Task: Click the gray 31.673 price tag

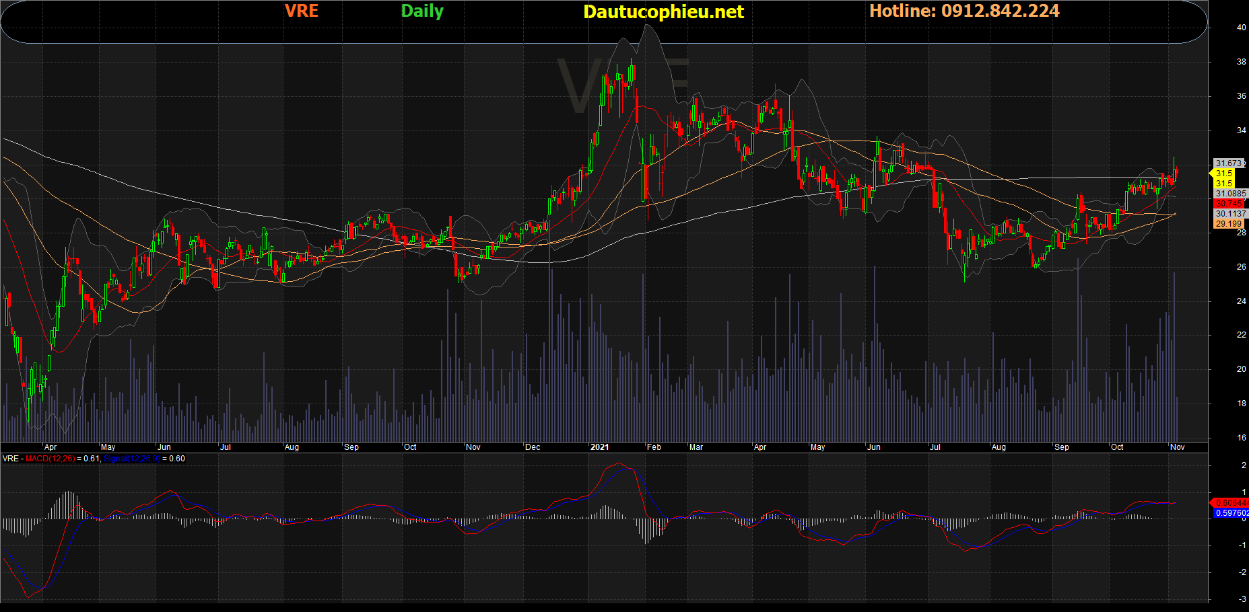Action: tap(1229, 163)
